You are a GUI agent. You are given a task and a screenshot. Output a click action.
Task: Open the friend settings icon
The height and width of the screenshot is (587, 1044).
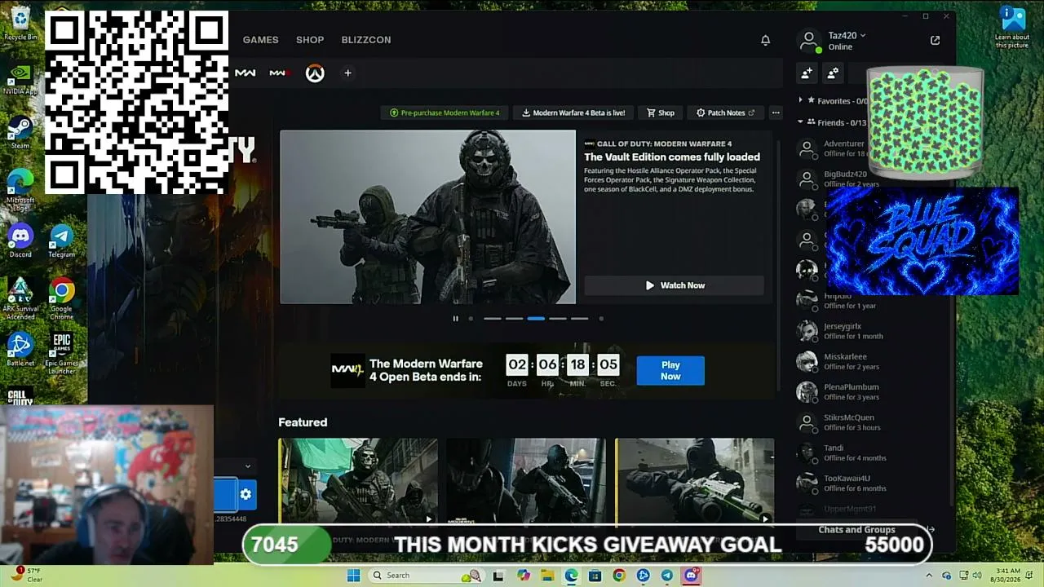833,73
